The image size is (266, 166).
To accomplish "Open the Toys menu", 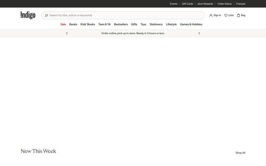I will point(143,24).
